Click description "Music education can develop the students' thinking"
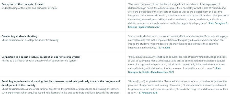Screen dimensions: 230x94 pyautogui.click(x=30, y=40)
